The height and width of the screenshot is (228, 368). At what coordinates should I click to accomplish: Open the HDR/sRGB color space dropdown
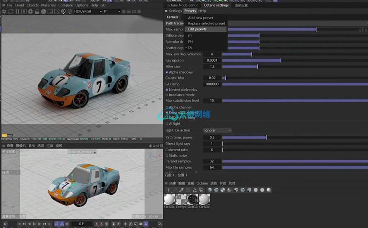coord(88,11)
